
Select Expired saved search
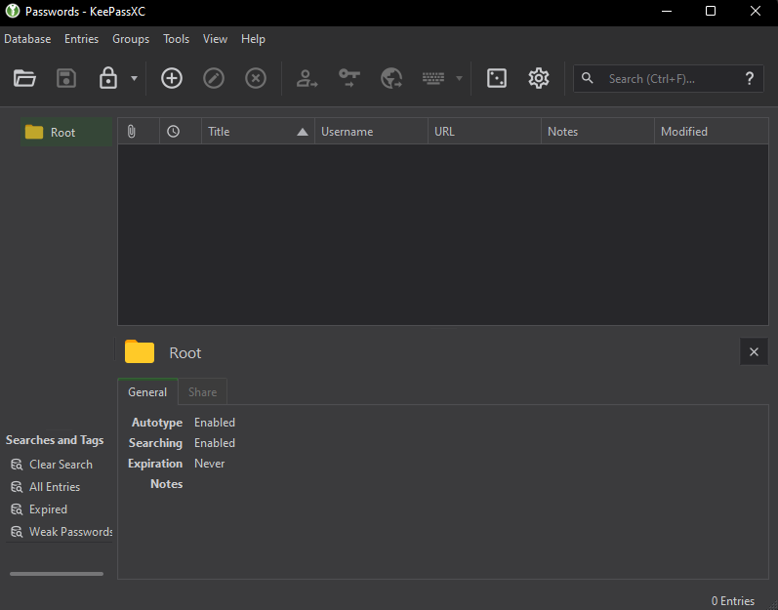pyautogui.click(x=48, y=509)
